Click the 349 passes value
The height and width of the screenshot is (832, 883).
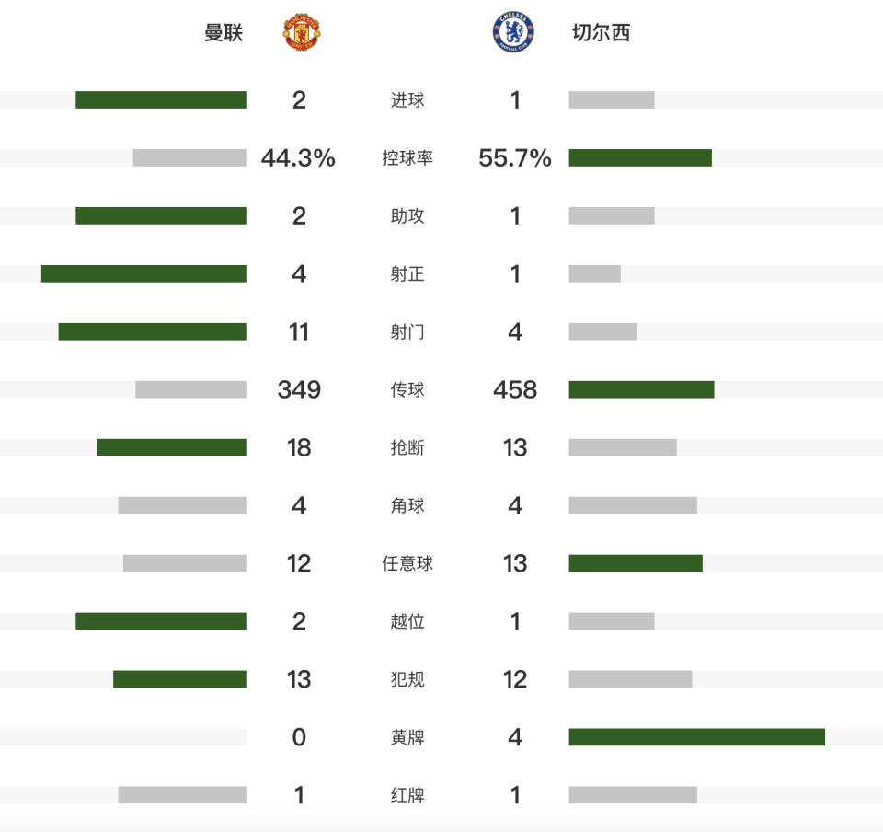(x=299, y=389)
